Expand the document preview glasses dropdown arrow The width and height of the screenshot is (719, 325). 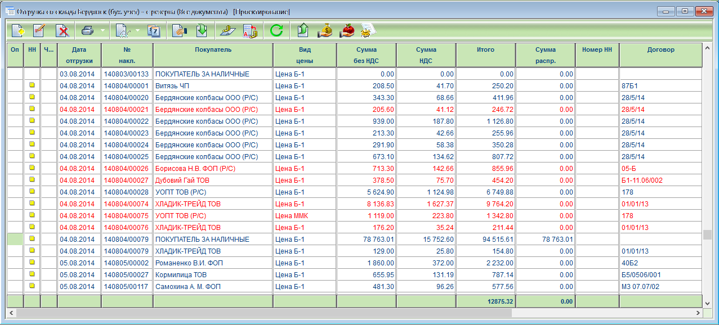click(137, 30)
